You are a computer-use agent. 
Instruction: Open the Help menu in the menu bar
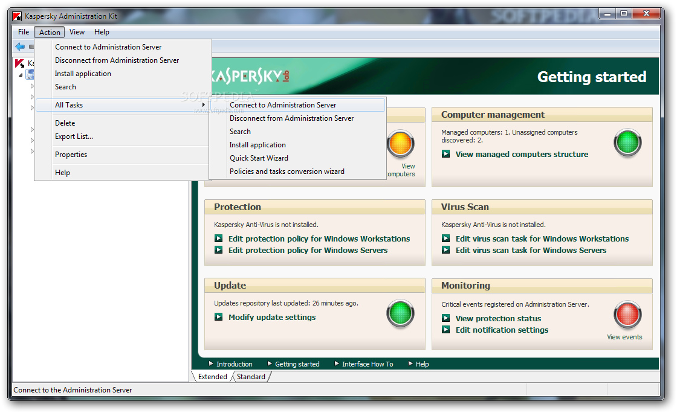tap(102, 32)
